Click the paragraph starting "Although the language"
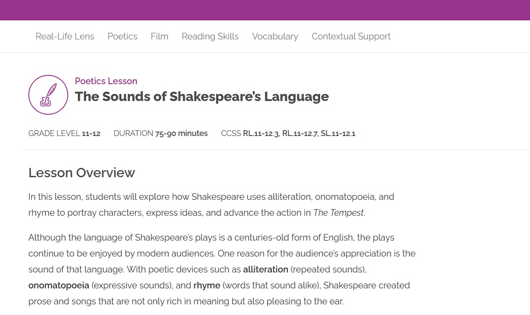The width and height of the screenshot is (530, 315). pos(221,253)
